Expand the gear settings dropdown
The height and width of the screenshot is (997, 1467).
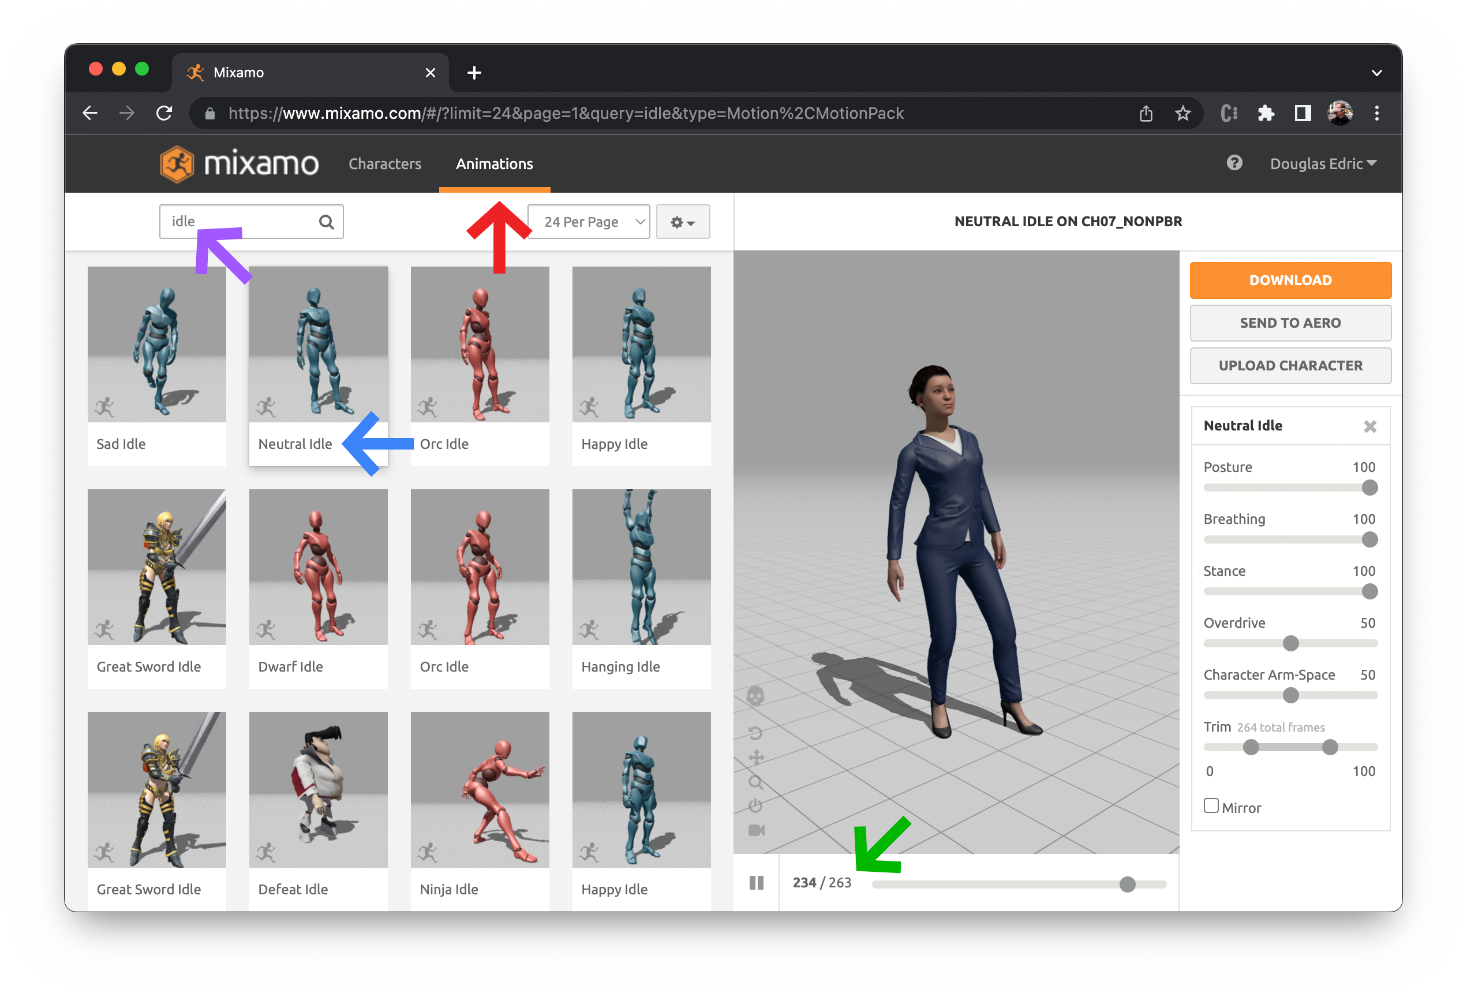(x=682, y=222)
